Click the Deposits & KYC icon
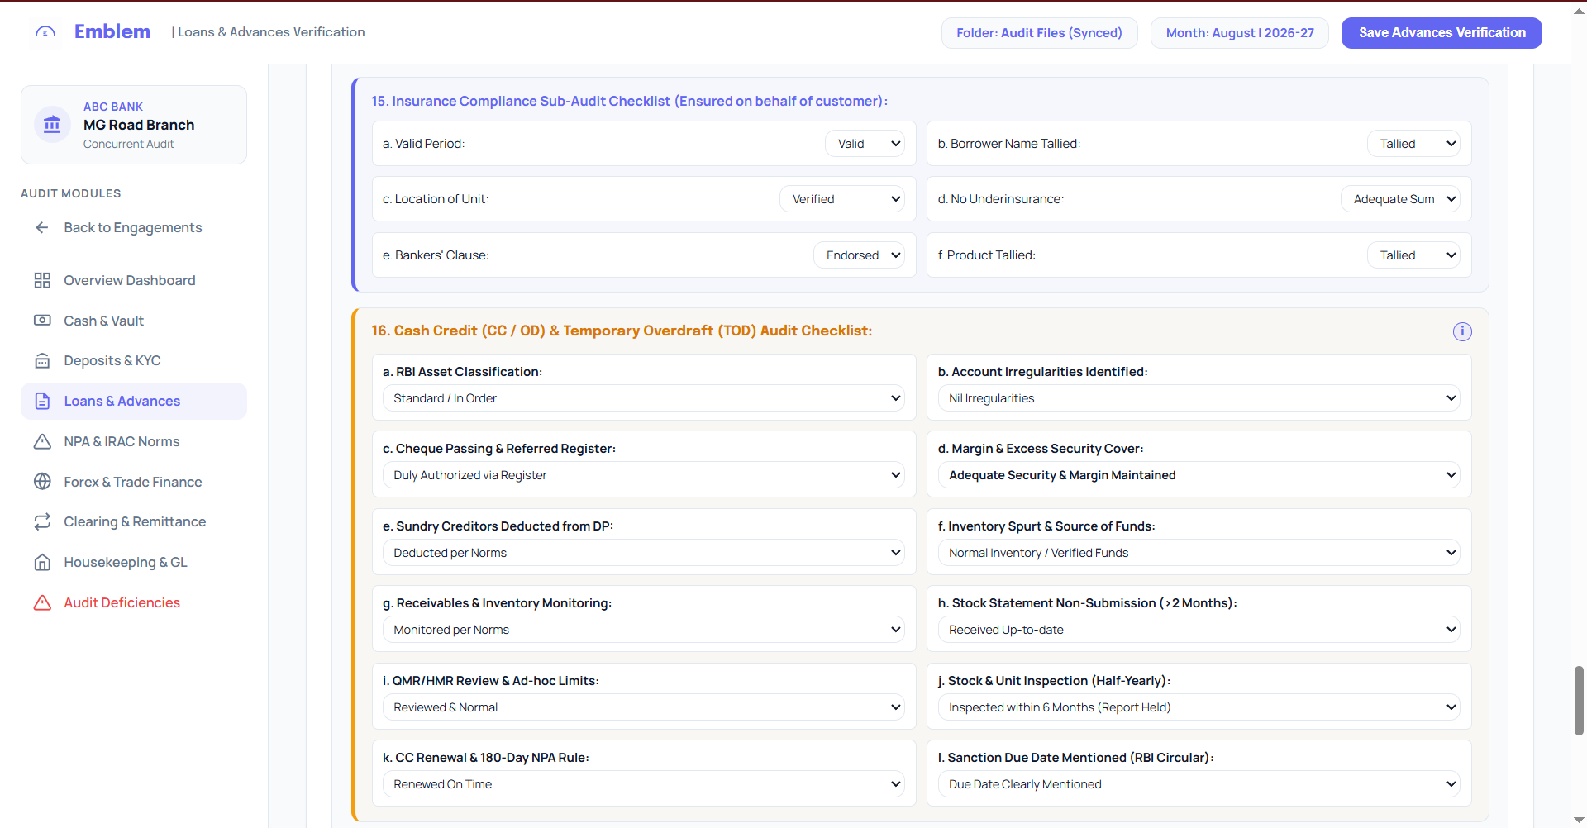Image resolution: width=1587 pixels, height=828 pixels. pyautogui.click(x=42, y=360)
